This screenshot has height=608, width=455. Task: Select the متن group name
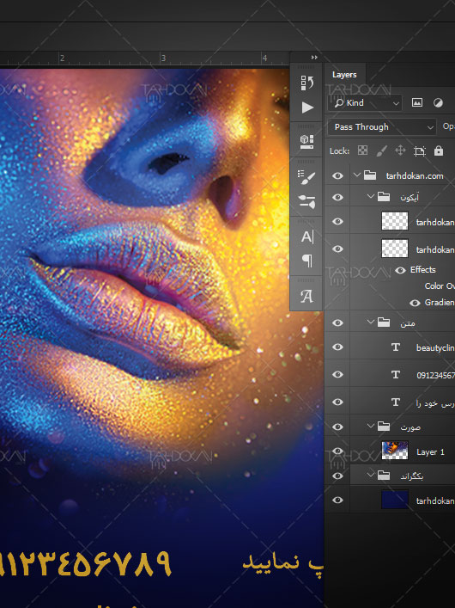(x=408, y=323)
